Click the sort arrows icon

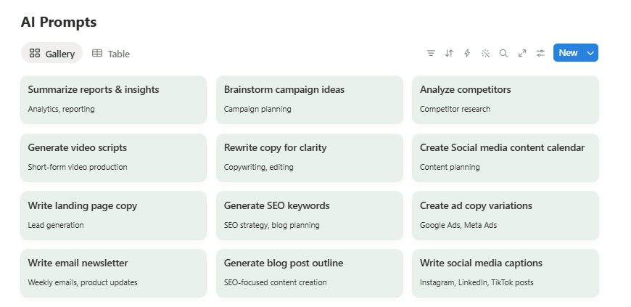click(x=449, y=53)
